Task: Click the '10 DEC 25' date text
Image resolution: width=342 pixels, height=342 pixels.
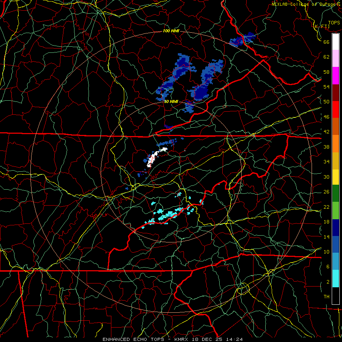Action: (207, 339)
